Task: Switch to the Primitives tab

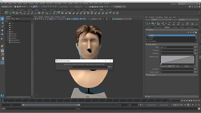Action: (149, 27)
